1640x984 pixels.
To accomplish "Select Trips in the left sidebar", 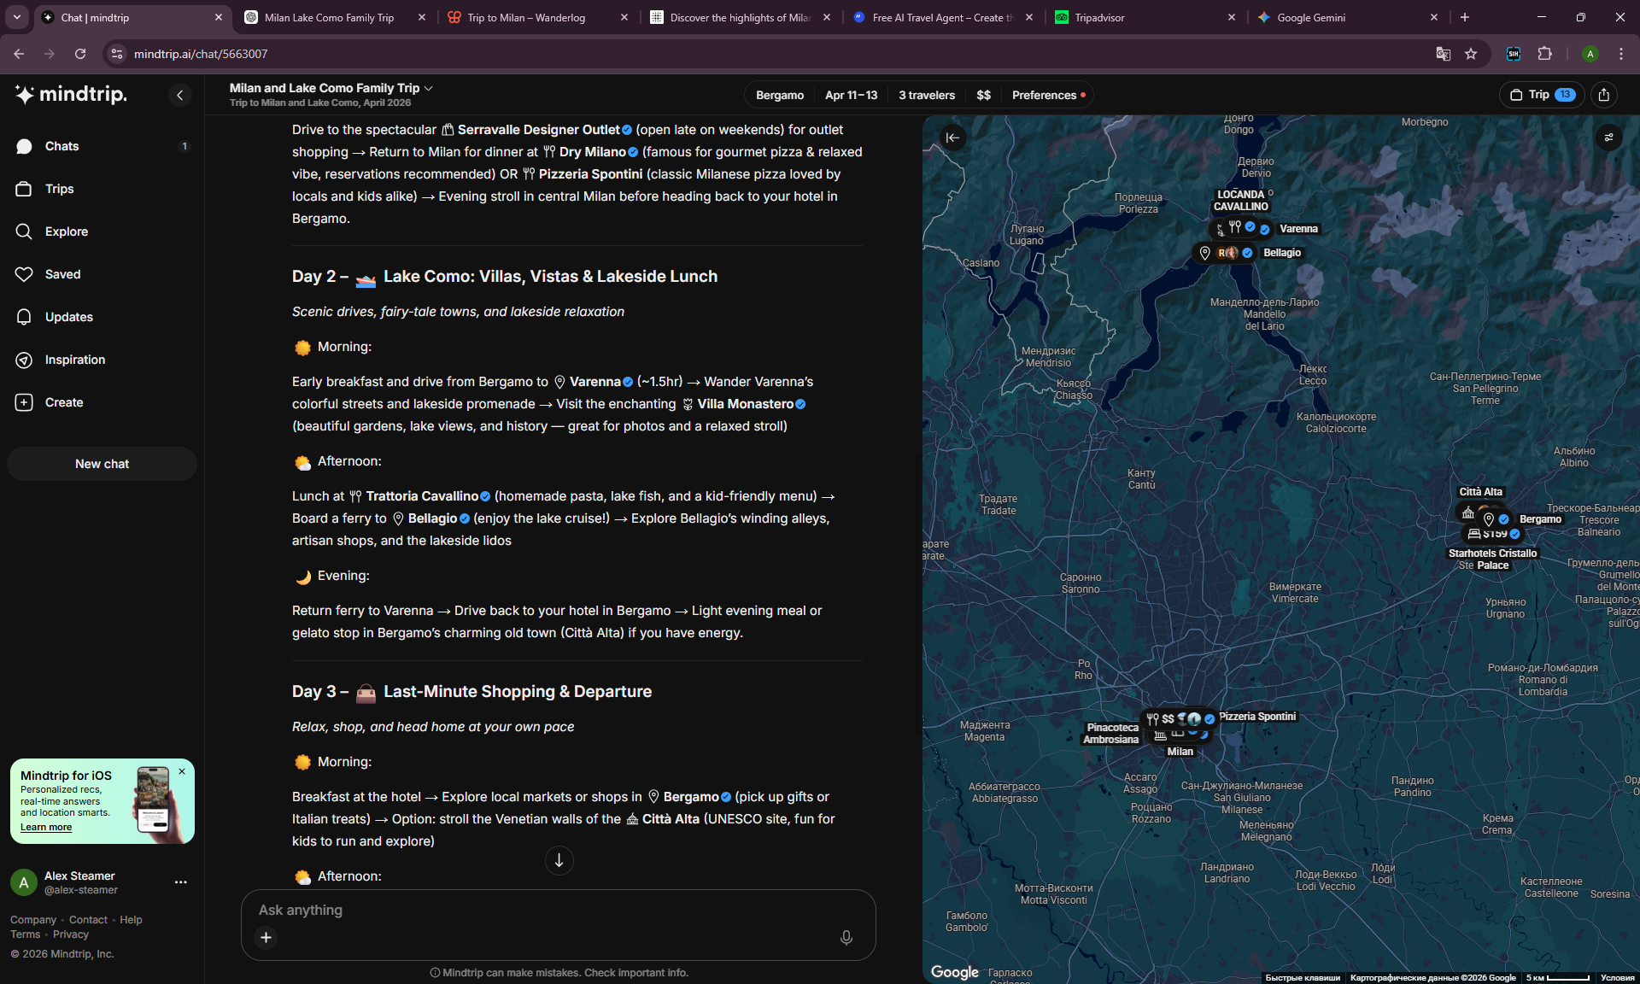I will point(59,189).
